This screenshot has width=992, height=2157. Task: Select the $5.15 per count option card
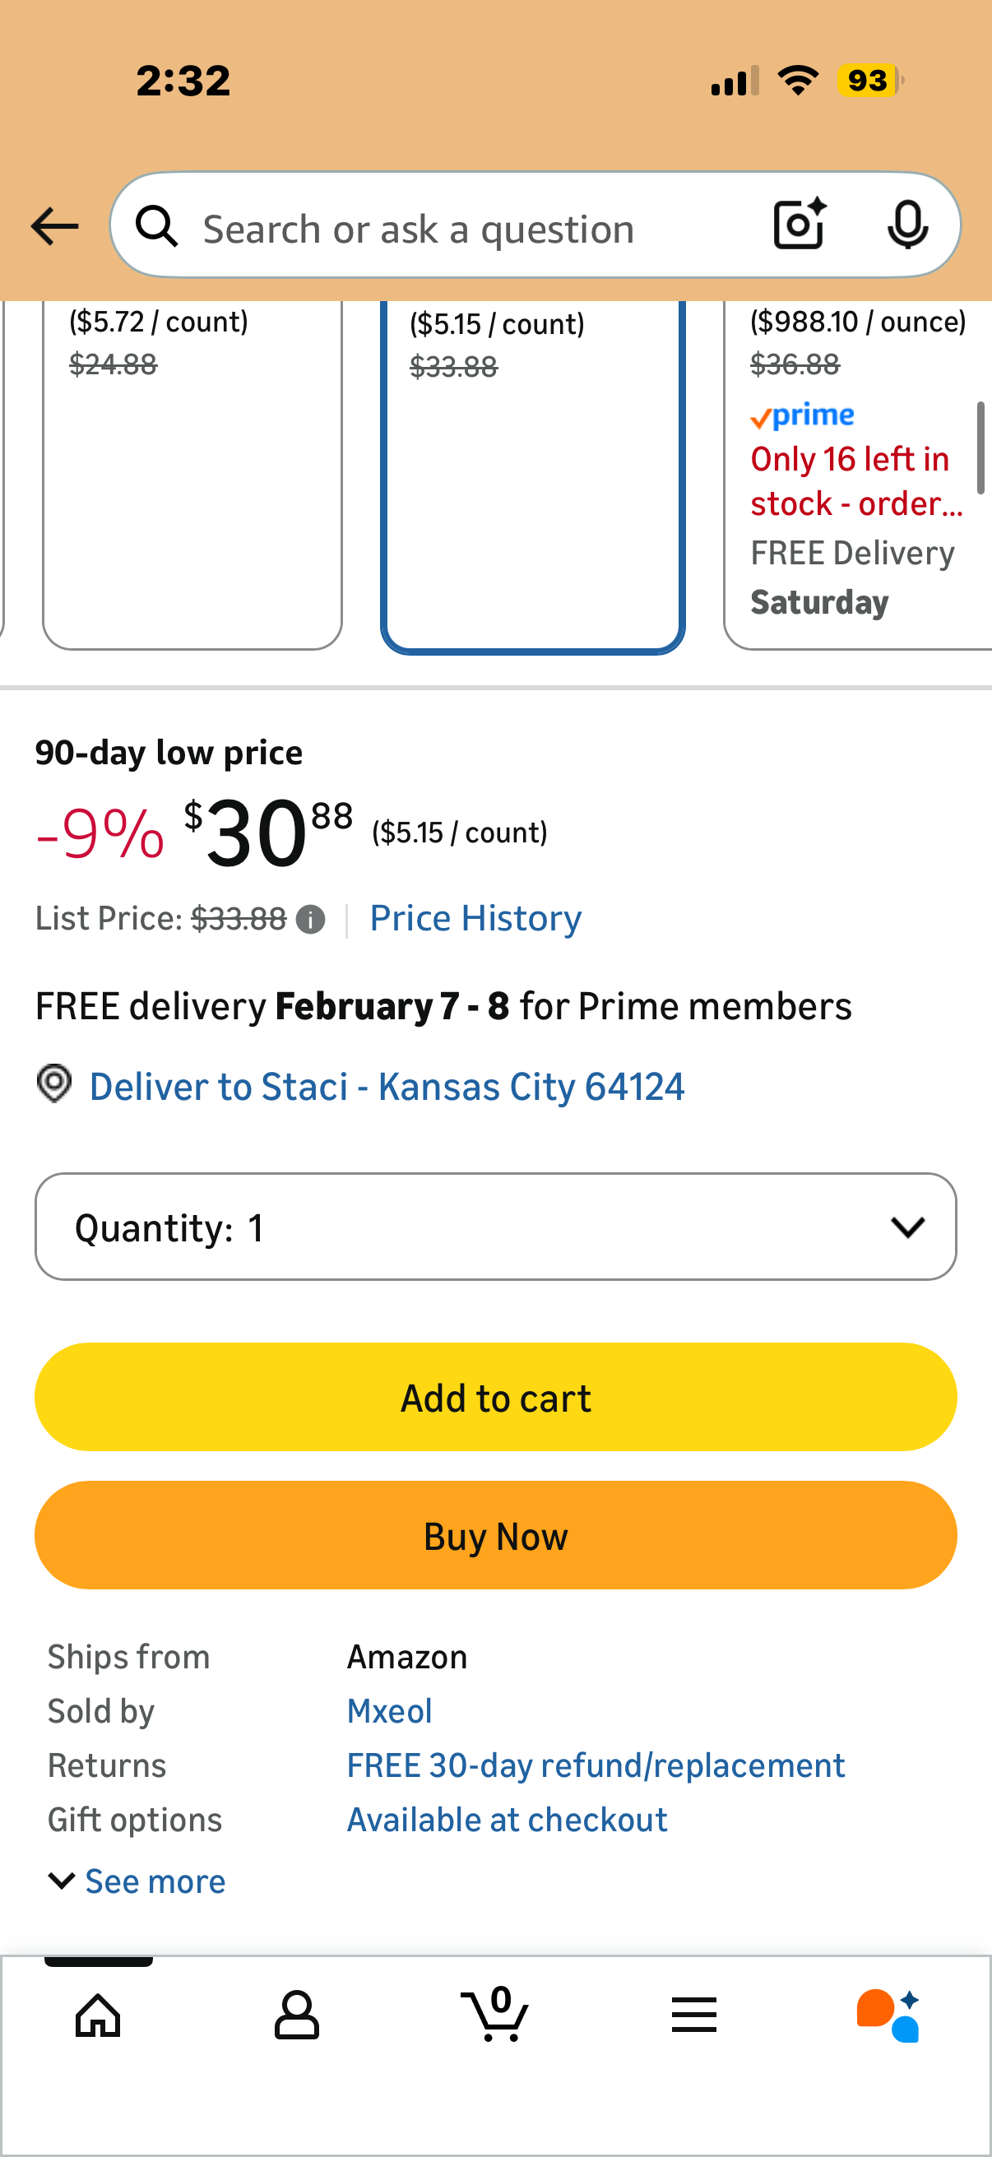click(533, 475)
